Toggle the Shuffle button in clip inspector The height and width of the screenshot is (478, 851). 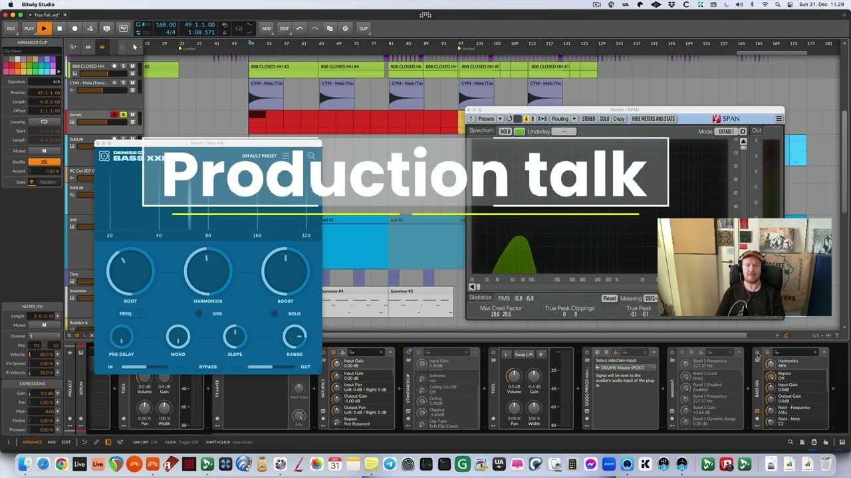[x=45, y=162]
